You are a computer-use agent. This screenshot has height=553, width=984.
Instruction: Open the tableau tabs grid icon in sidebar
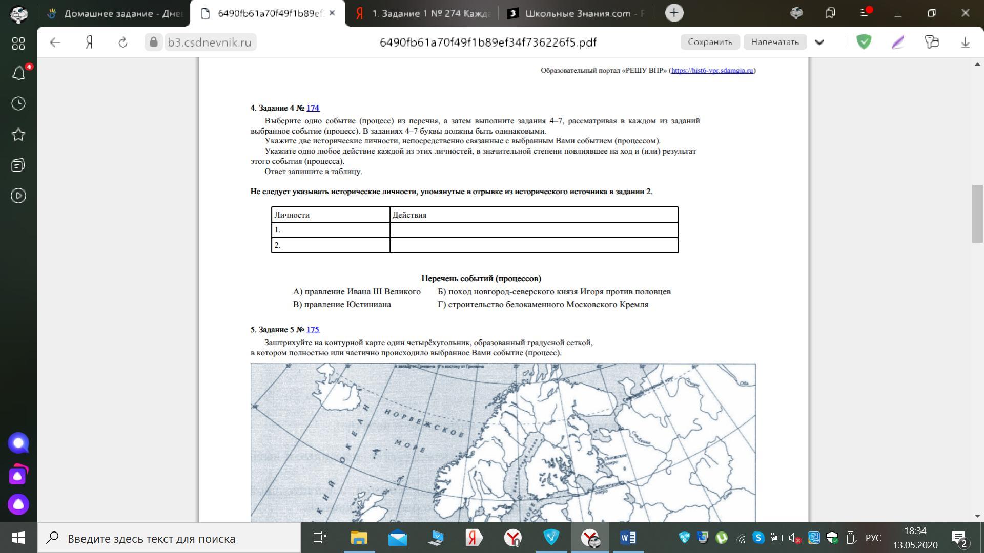[x=18, y=44]
